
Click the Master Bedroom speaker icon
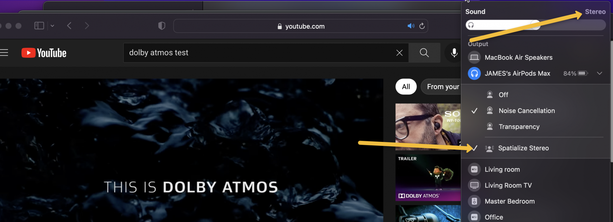click(474, 201)
